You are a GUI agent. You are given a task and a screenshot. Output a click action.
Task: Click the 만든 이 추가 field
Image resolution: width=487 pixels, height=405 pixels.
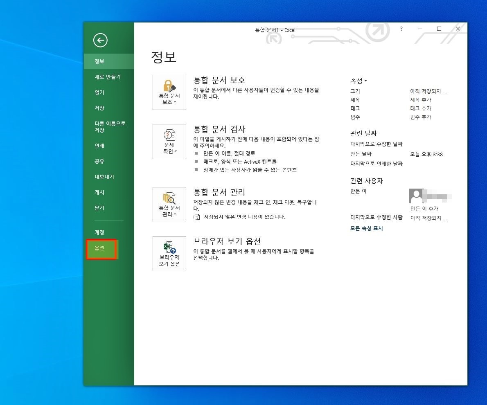coord(424,209)
